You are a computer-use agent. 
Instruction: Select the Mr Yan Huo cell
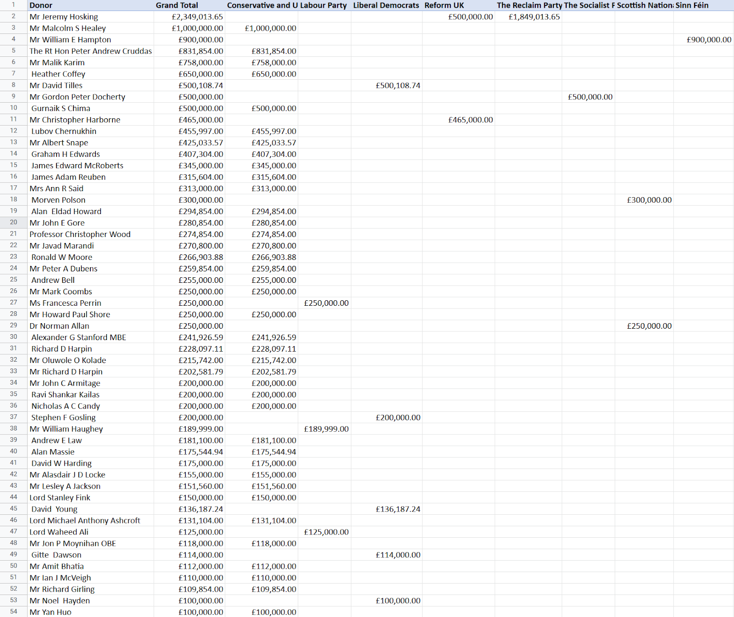coord(90,612)
